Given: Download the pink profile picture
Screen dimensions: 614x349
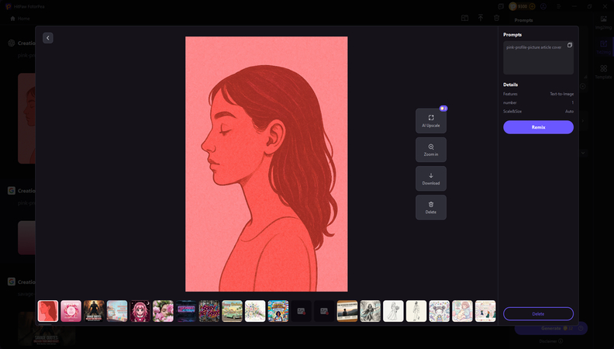Looking at the screenshot, I should (x=430, y=178).
